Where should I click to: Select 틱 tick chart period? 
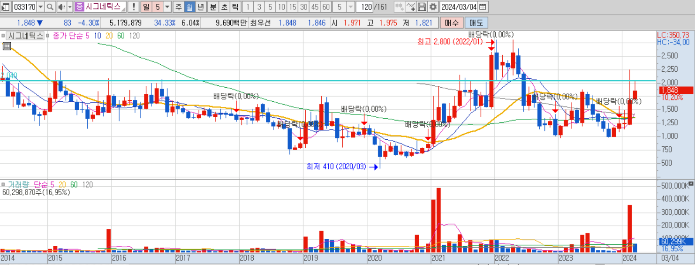[234, 7]
